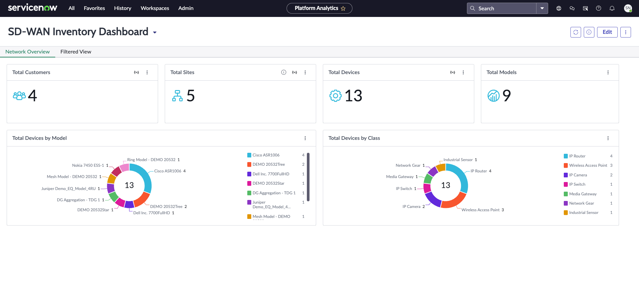This screenshot has height=282, width=639.
Task: Click the DEMO 20532Tree donut segment label
Action: pyautogui.click(x=168, y=207)
